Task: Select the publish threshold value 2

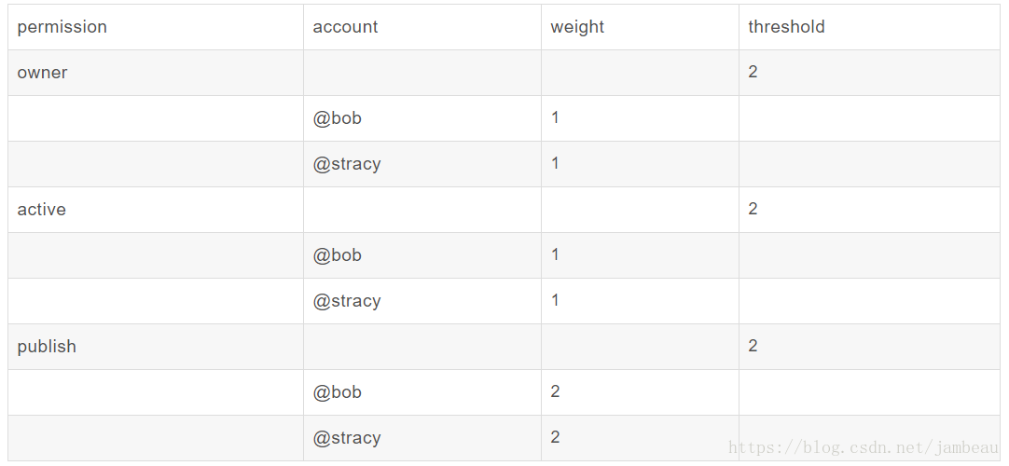Action: (x=753, y=346)
